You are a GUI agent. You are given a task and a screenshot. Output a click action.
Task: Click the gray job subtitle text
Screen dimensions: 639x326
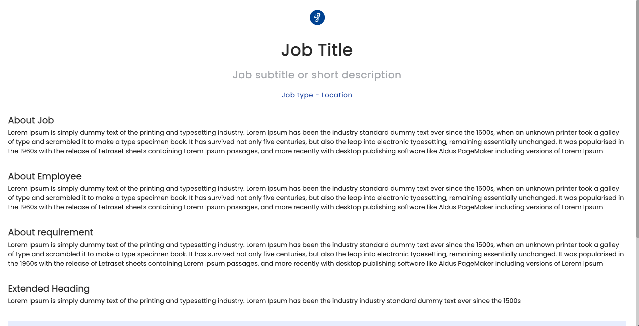click(317, 75)
